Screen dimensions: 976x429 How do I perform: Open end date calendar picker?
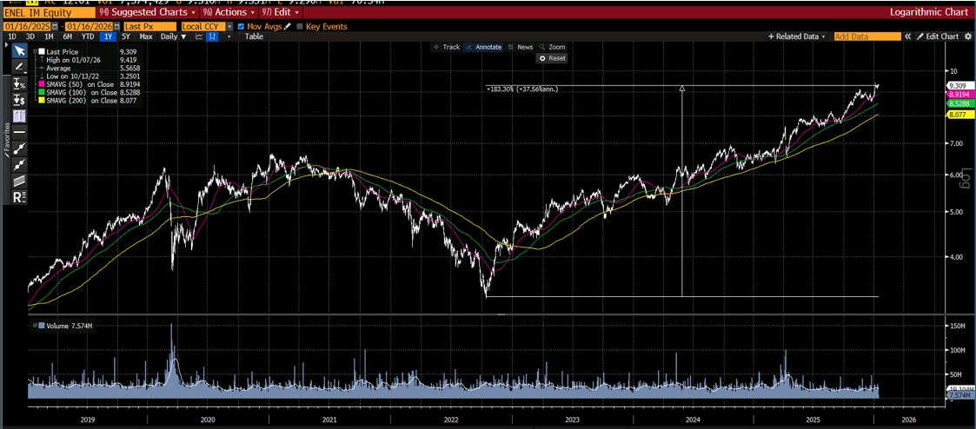click(x=117, y=27)
